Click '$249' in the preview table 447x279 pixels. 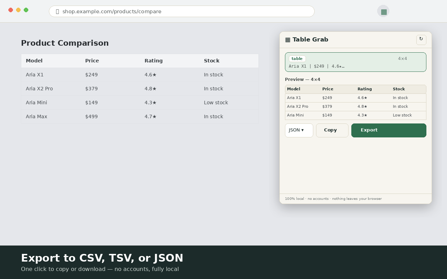327,98
